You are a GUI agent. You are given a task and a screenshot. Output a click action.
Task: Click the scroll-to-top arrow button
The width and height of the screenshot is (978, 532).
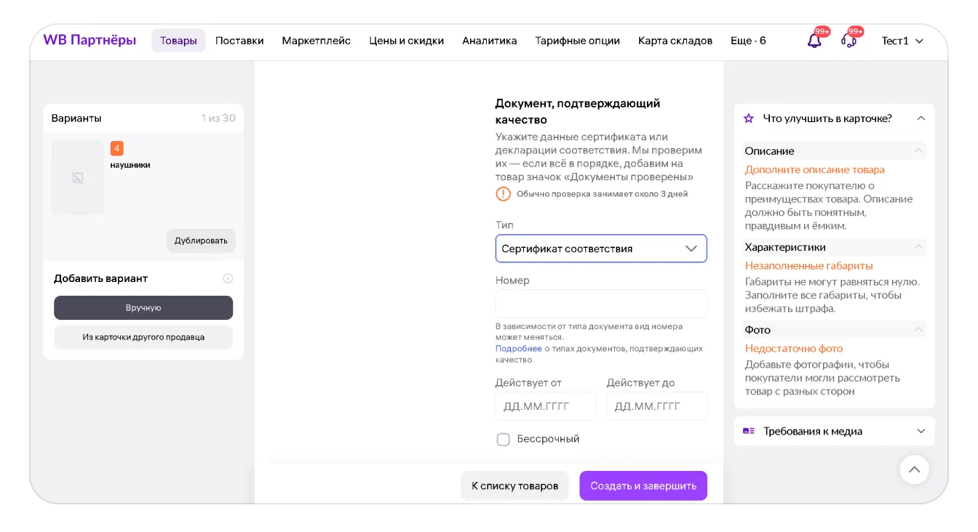coord(914,469)
